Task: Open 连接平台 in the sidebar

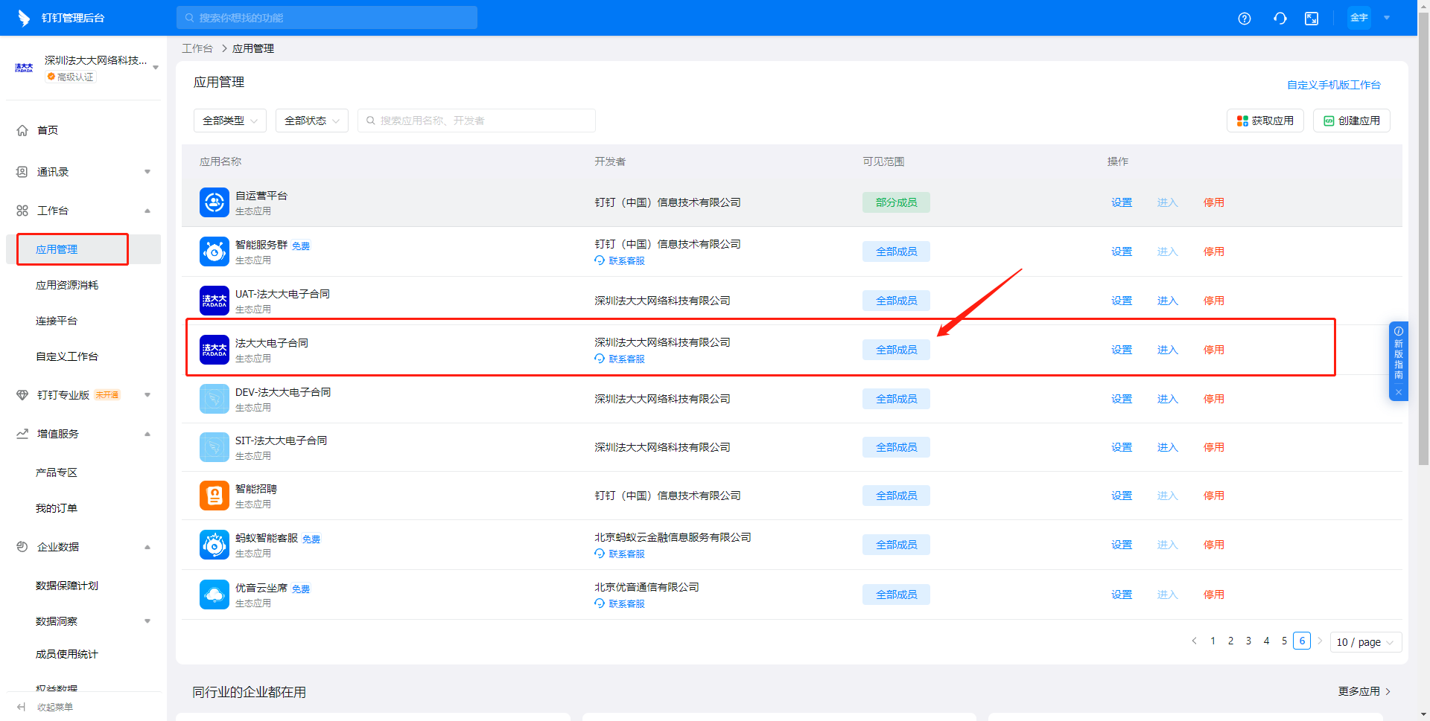Action: [x=57, y=321]
